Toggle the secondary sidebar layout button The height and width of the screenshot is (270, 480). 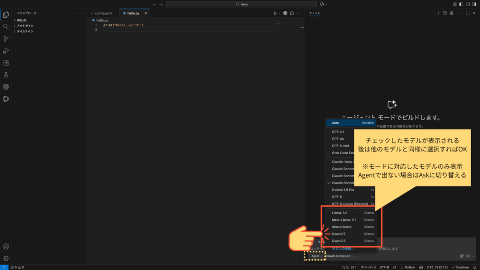click(473, 4)
